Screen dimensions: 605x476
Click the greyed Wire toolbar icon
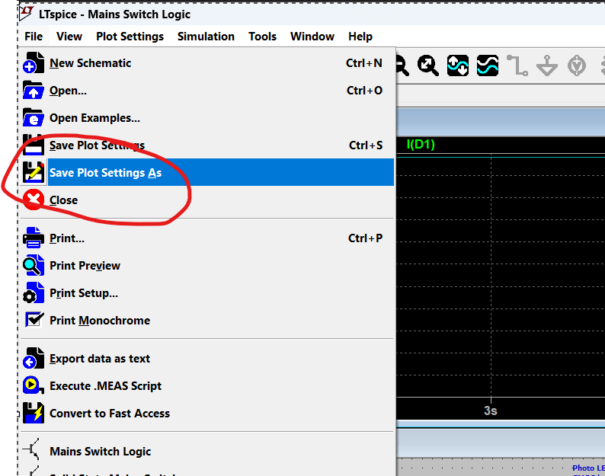(x=517, y=65)
